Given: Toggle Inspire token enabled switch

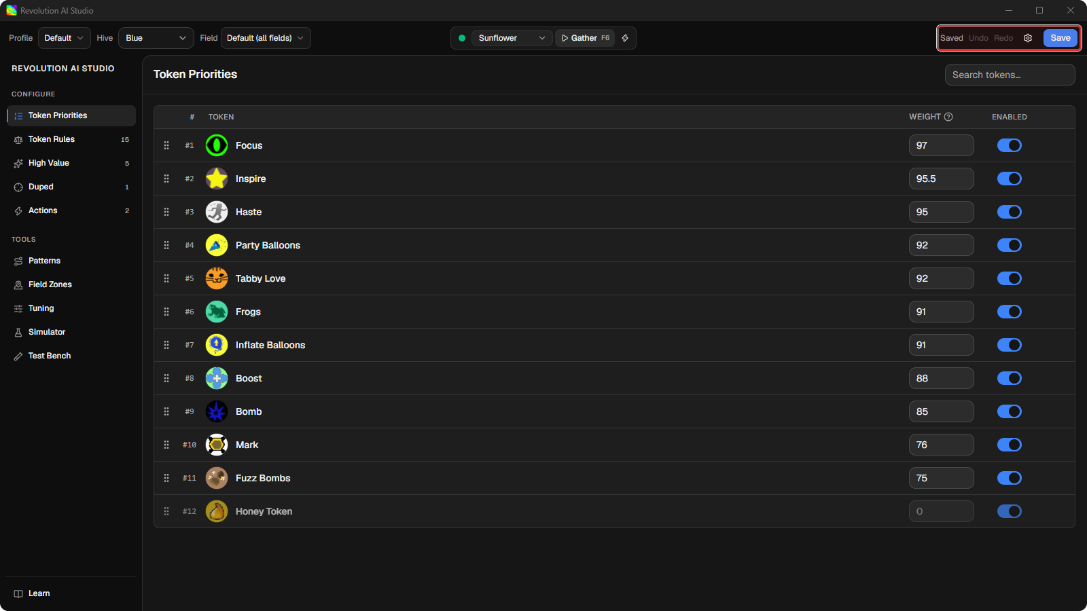Looking at the screenshot, I should coord(1010,179).
